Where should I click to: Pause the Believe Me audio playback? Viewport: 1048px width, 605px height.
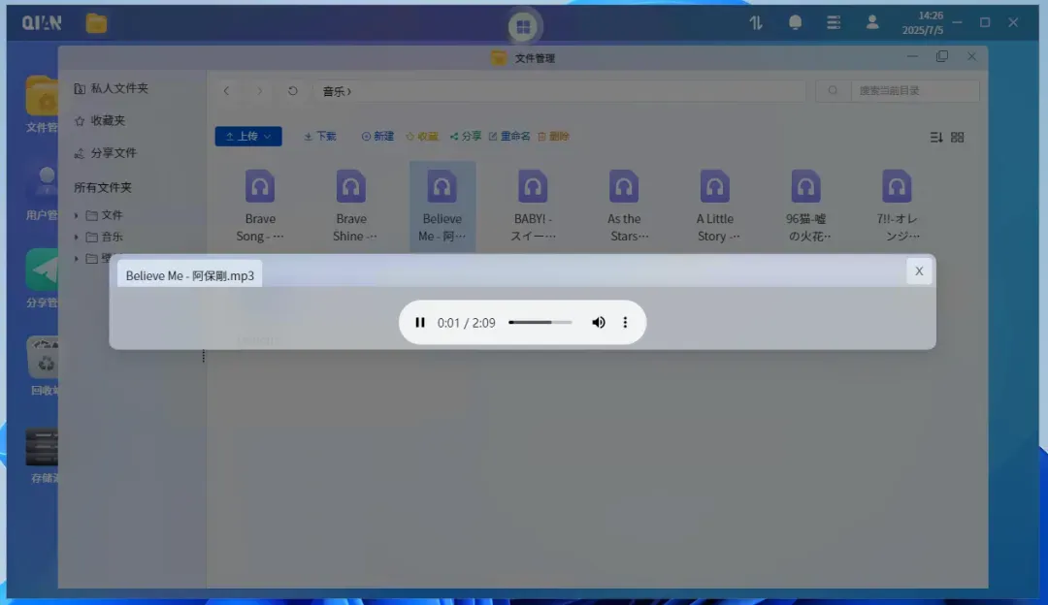(420, 323)
